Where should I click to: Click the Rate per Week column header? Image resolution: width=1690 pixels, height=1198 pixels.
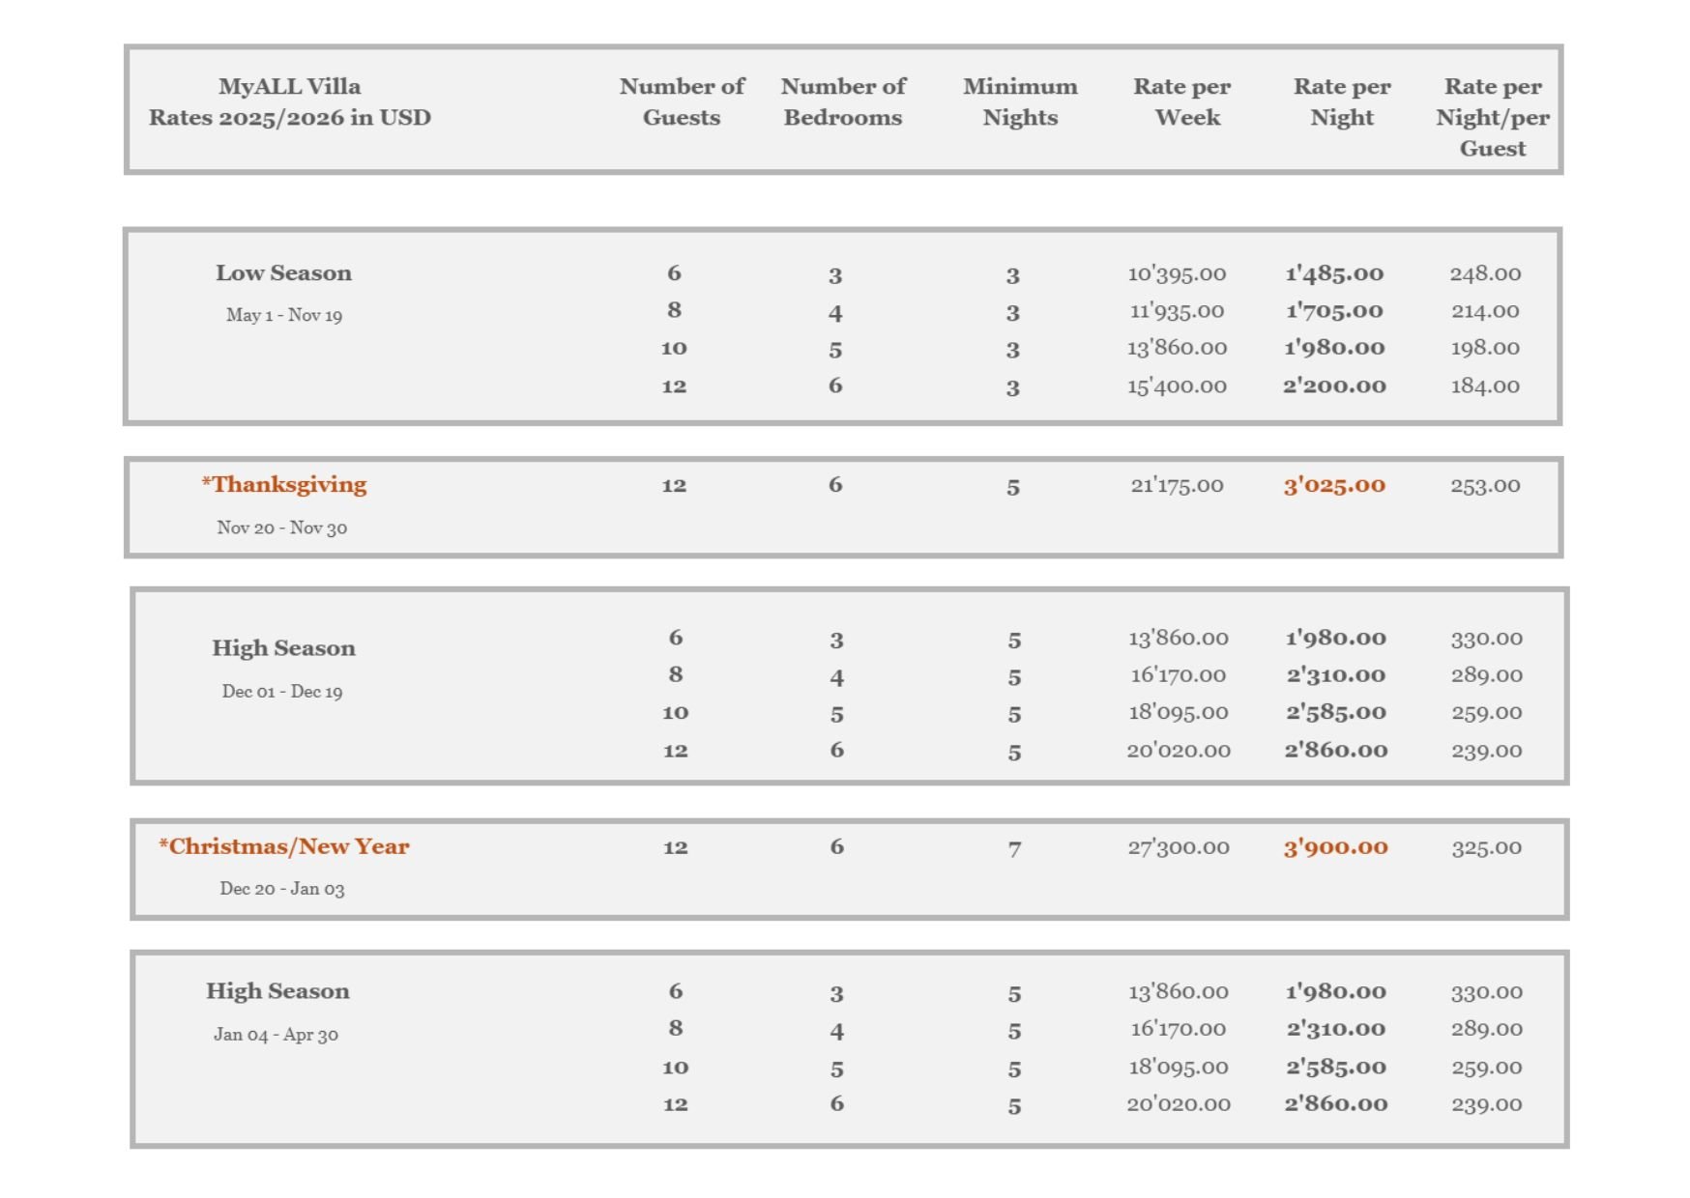(x=1181, y=101)
